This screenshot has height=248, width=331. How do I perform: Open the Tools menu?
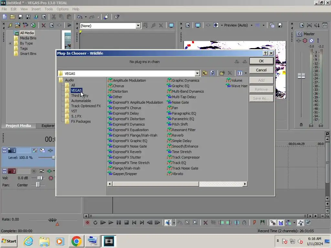(x=48, y=9)
